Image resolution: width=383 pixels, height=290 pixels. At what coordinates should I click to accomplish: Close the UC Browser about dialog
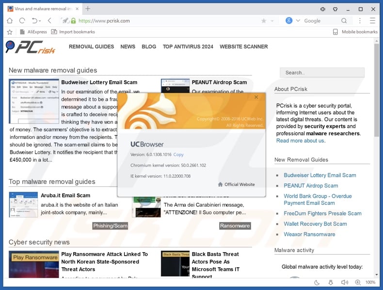[256, 97]
